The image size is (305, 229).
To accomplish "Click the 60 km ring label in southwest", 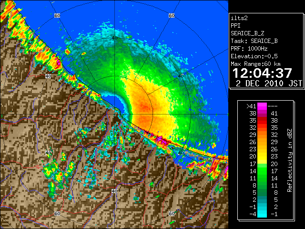I will tap(57, 213).
